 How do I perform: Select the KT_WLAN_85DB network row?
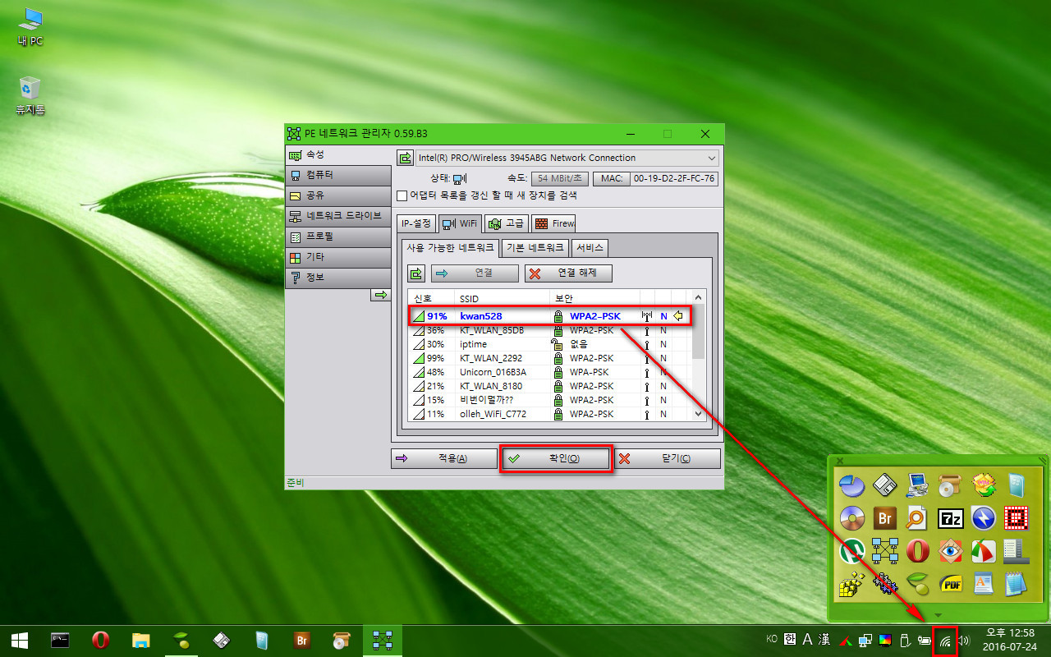click(550, 330)
